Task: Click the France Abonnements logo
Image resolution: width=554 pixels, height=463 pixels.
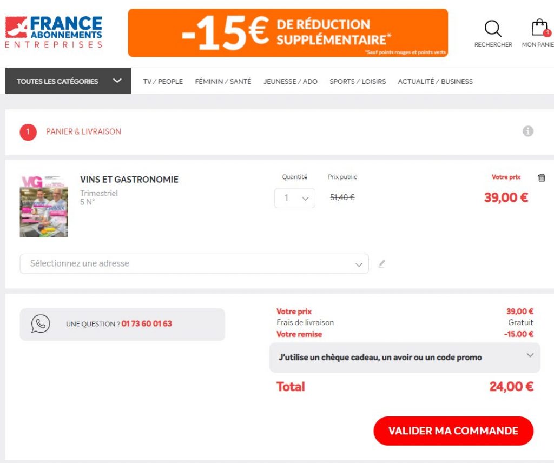Action: coord(54,32)
